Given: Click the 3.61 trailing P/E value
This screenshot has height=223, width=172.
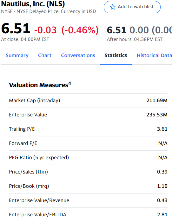Looking at the screenshot, I should click(x=162, y=129).
